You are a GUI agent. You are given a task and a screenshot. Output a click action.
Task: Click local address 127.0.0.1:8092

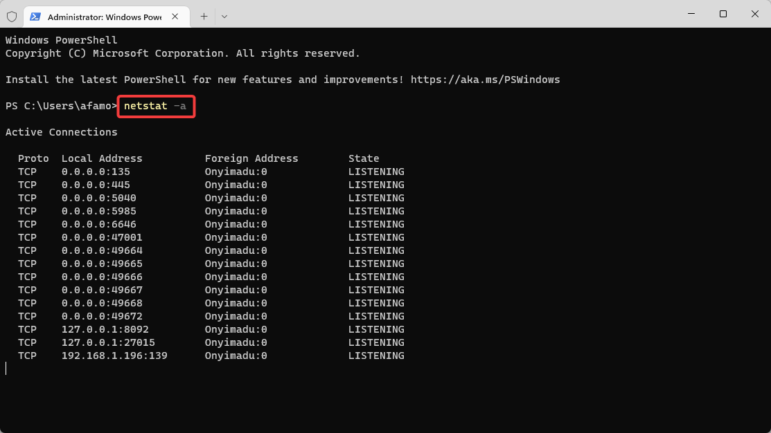105,329
